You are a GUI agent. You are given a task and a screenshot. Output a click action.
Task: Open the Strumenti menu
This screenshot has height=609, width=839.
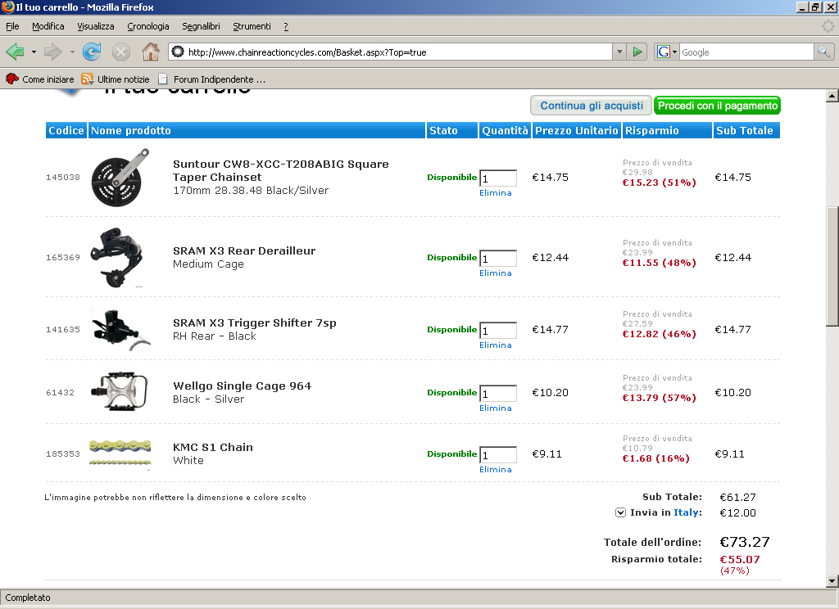point(252,26)
